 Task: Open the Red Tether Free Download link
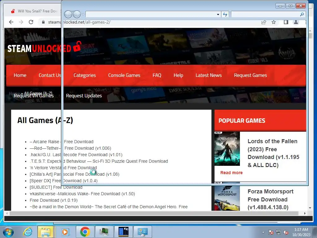tap(70, 148)
